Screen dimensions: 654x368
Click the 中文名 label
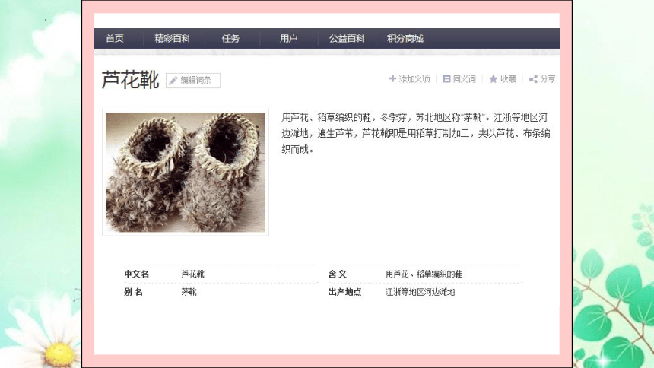tap(136, 274)
